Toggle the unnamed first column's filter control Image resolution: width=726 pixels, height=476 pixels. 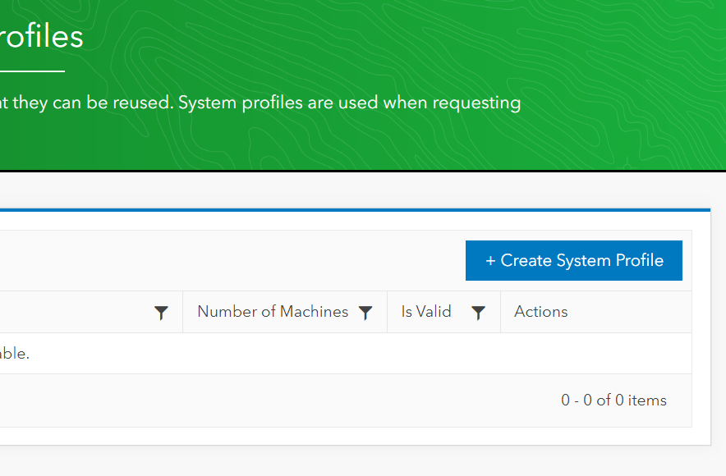(x=161, y=312)
